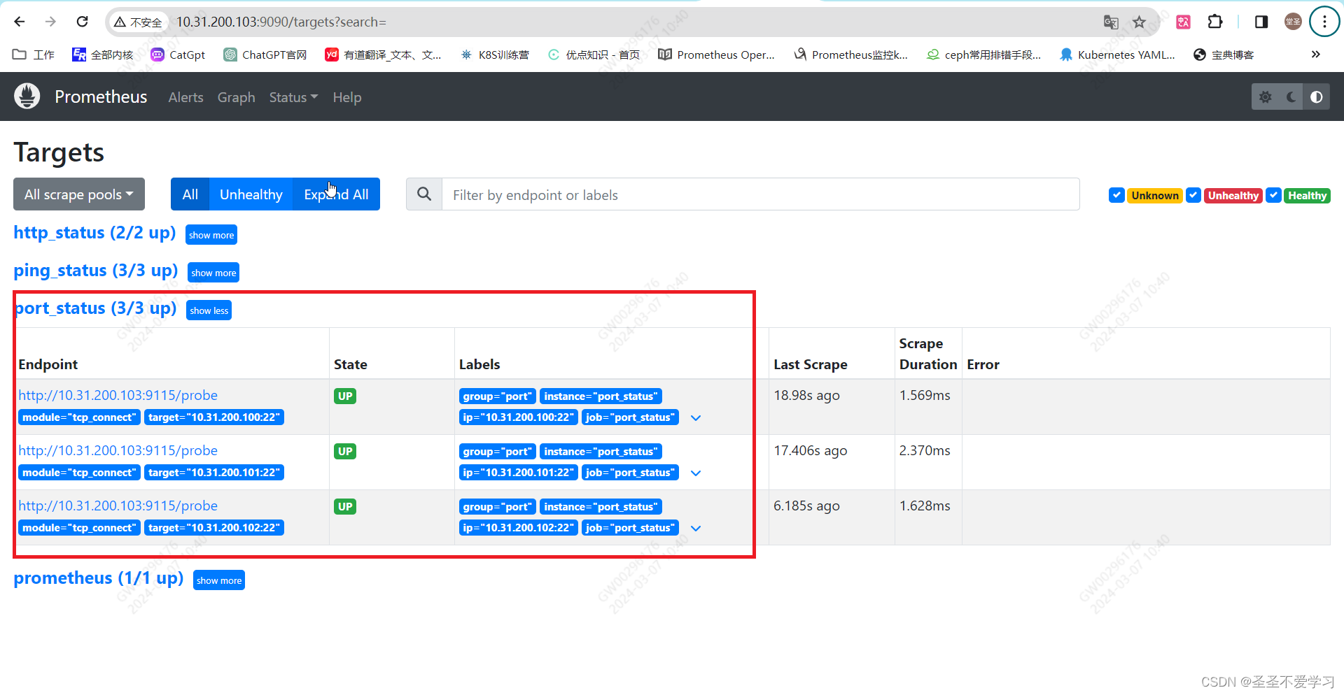Screen dimensions: 1344x695
Task: Click the Prometheus flame logo
Action: pos(27,96)
